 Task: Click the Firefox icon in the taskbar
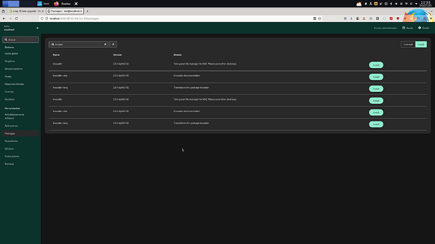pos(56,4)
